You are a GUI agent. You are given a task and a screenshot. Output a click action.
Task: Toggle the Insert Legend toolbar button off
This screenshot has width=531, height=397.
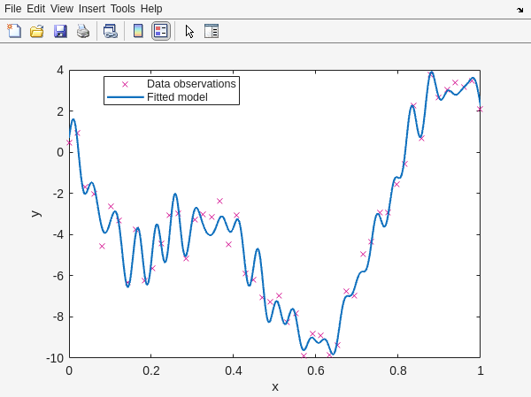160,31
